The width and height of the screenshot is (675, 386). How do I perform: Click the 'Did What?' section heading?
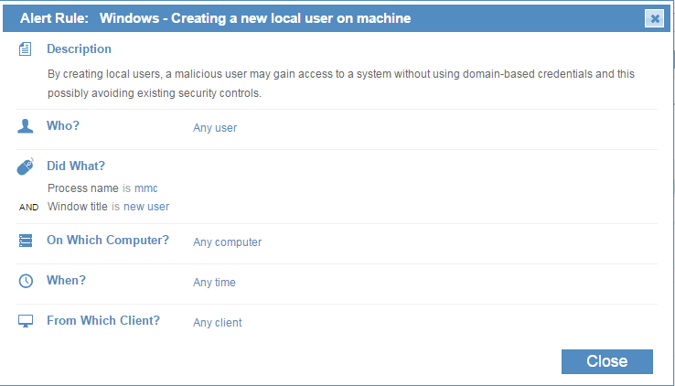click(76, 166)
